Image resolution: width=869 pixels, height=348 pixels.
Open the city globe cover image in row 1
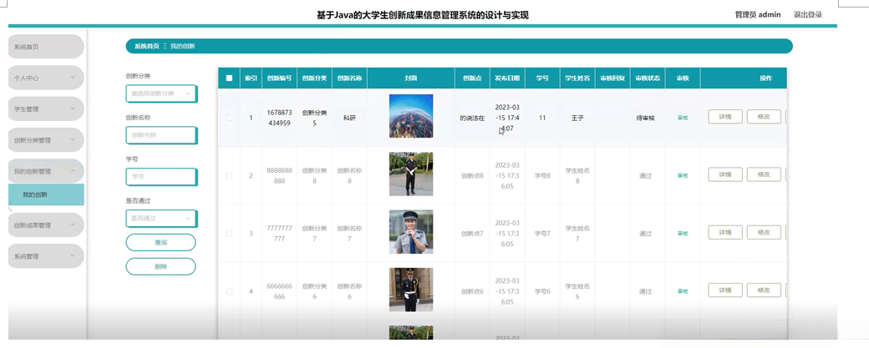coord(410,116)
